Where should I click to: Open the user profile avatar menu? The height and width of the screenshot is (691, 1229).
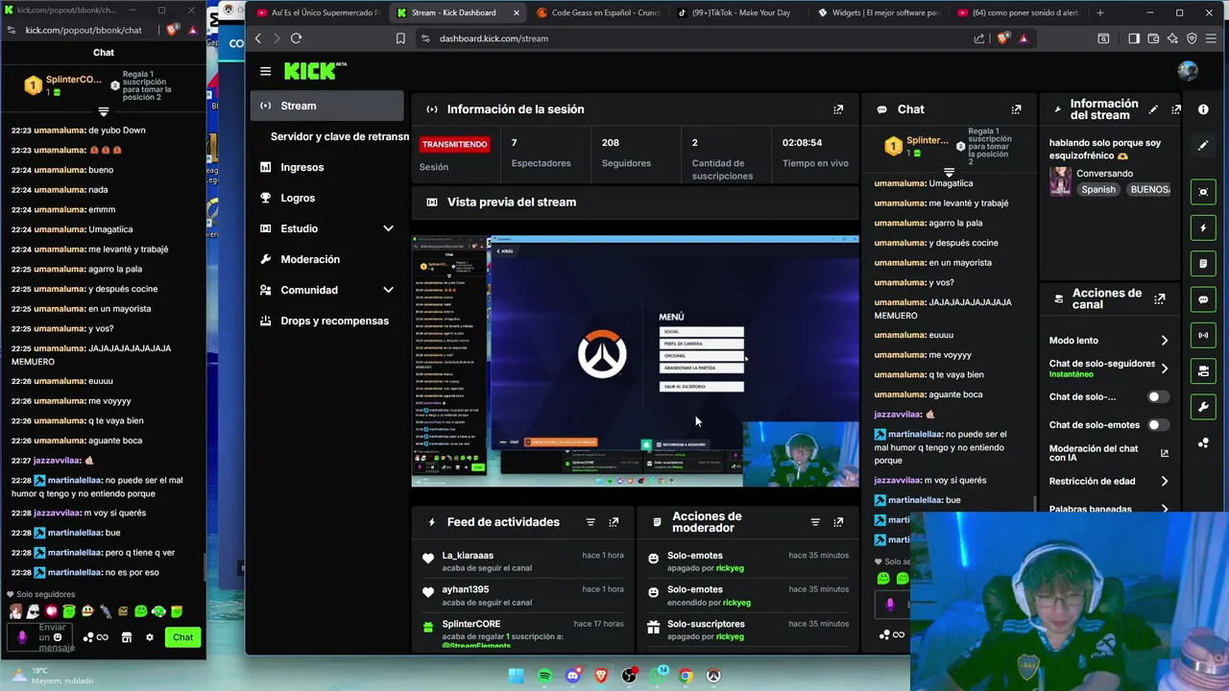click(x=1188, y=71)
